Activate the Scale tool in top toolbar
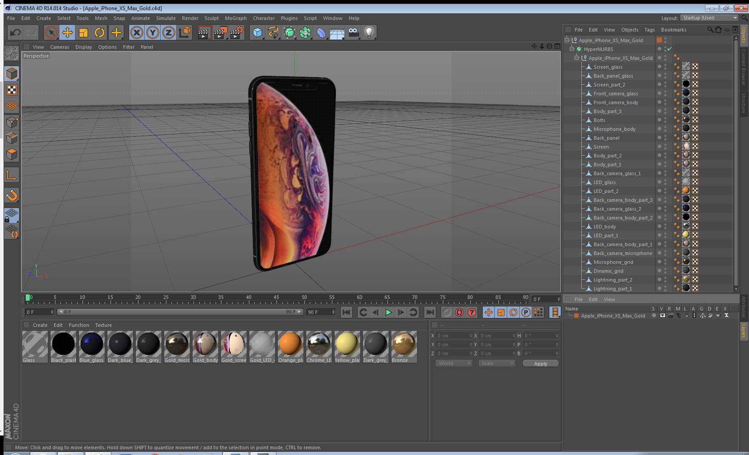Viewport: 749px width, 455px height. 83,32
